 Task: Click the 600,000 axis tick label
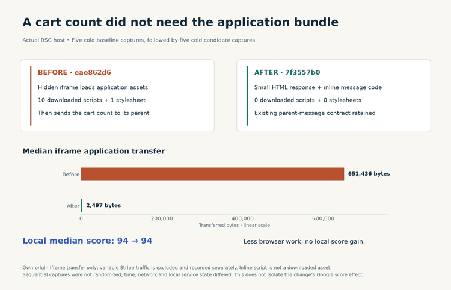click(324, 218)
